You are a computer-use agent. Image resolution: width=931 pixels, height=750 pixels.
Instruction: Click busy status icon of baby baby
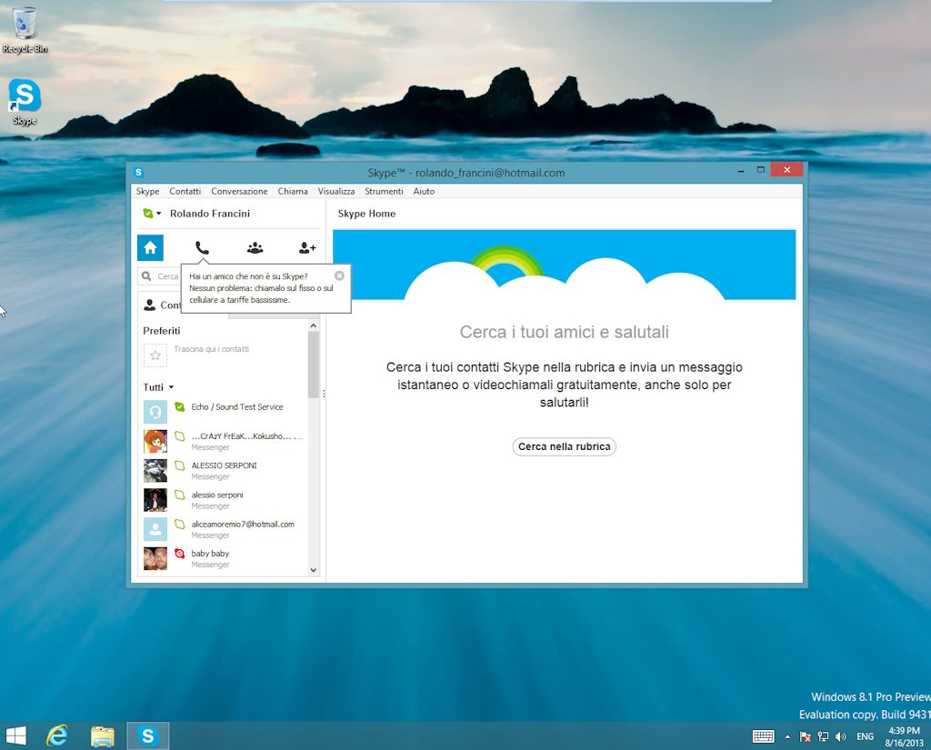click(179, 554)
